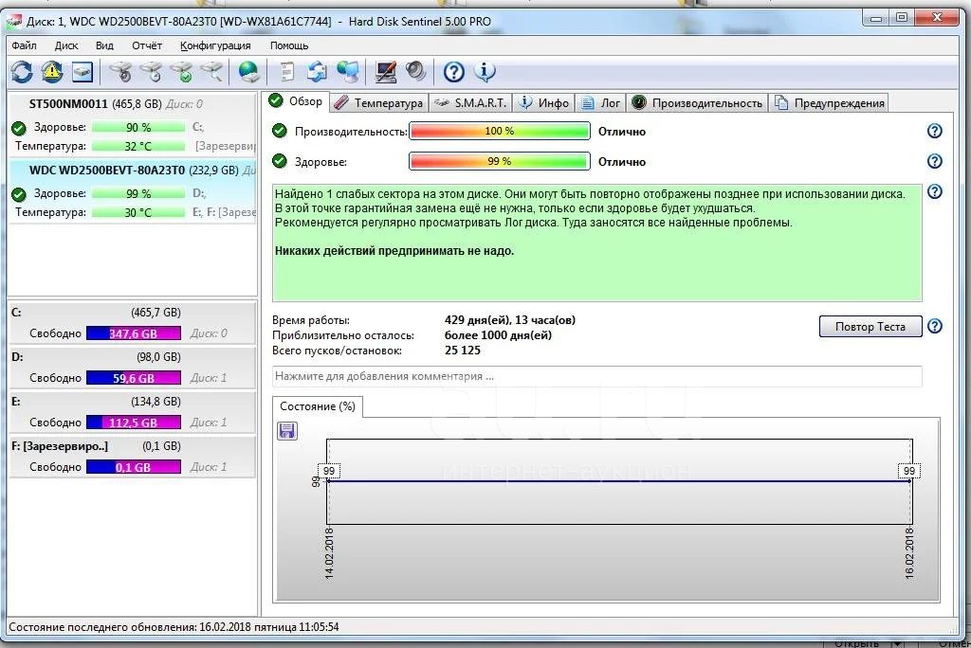Click the "25 125" start/stop count
The image size is (971, 648).
point(463,351)
